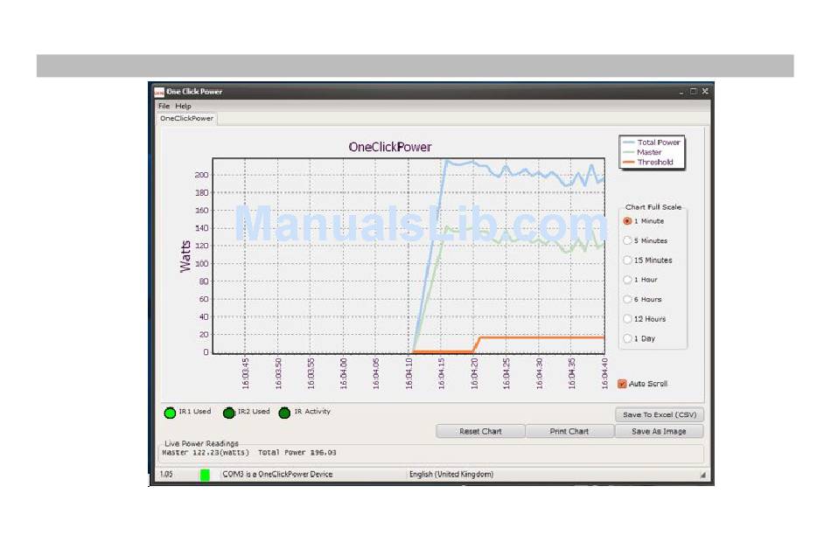Click the Live Power Readings text field
831x542 pixels.
point(430,453)
